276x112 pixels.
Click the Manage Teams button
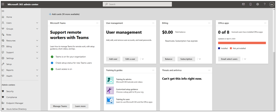[x=60, y=106]
